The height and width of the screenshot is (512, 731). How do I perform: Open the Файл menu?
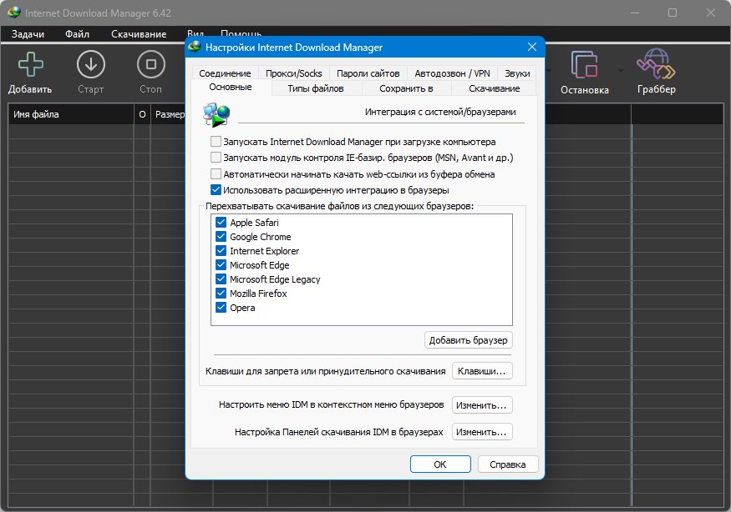pos(77,34)
